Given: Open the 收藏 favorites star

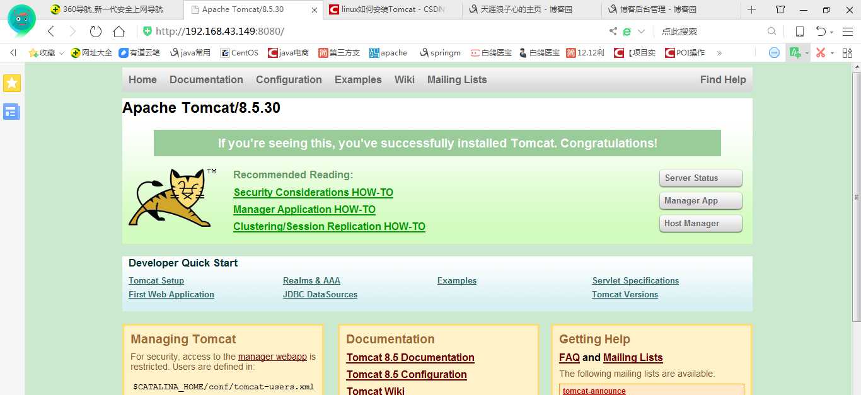Looking at the screenshot, I should (42, 53).
